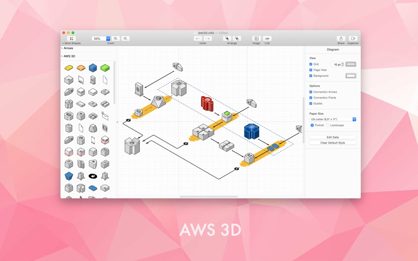Screen dimensions: 418x261
Task: Click the canvas horizontal scrollbar
Action: [209, 196]
